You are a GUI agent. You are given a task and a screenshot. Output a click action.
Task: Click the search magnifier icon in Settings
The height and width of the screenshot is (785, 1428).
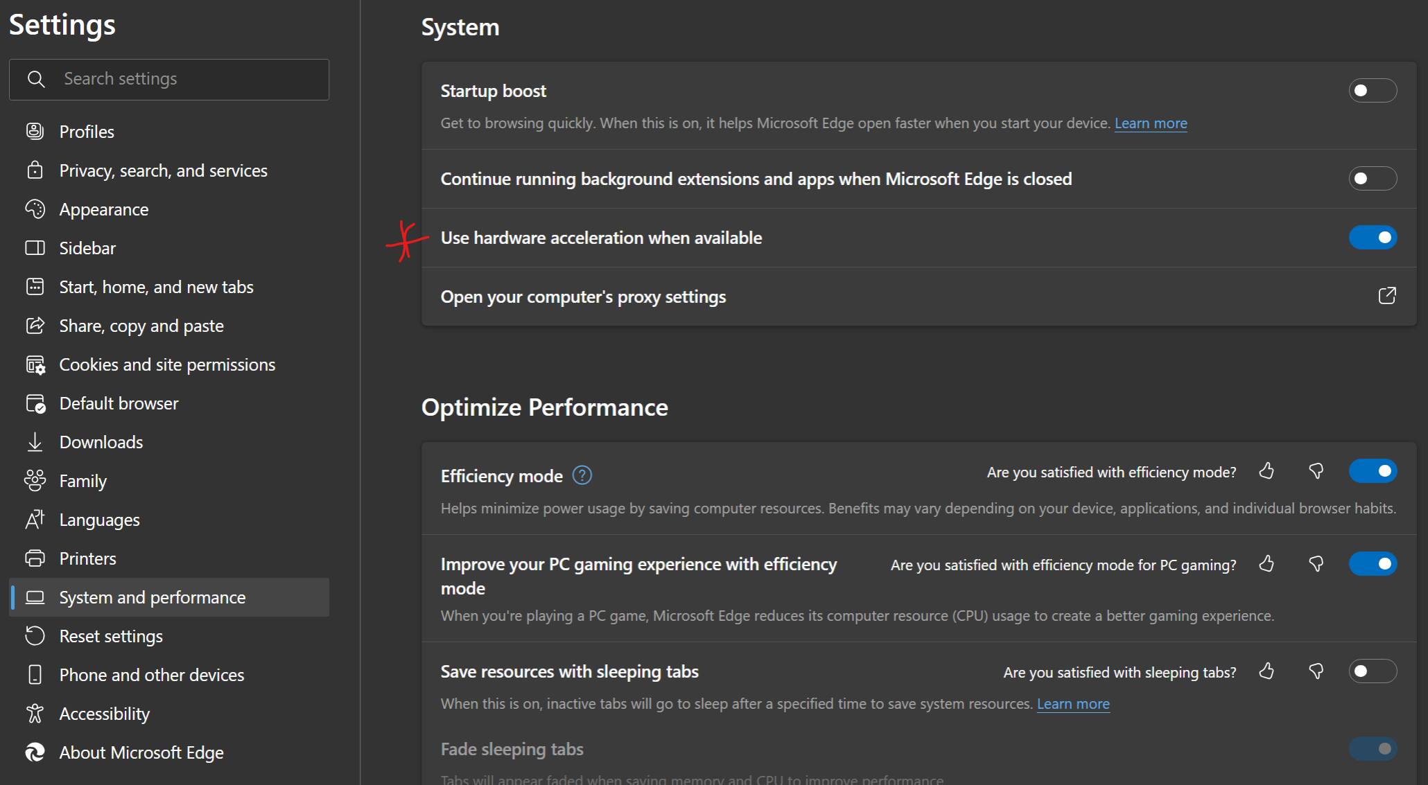coord(36,78)
